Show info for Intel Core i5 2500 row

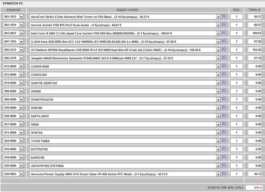click(223, 32)
